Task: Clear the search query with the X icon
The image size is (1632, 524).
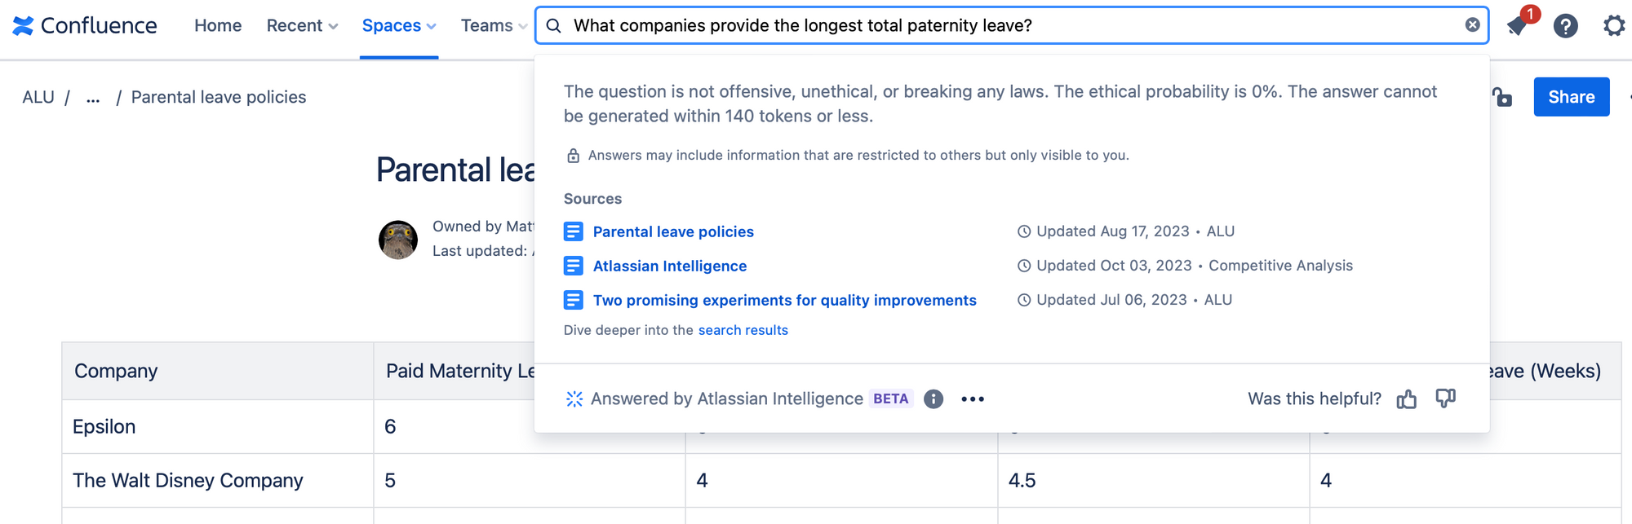Action: pyautogui.click(x=1472, y=25)
